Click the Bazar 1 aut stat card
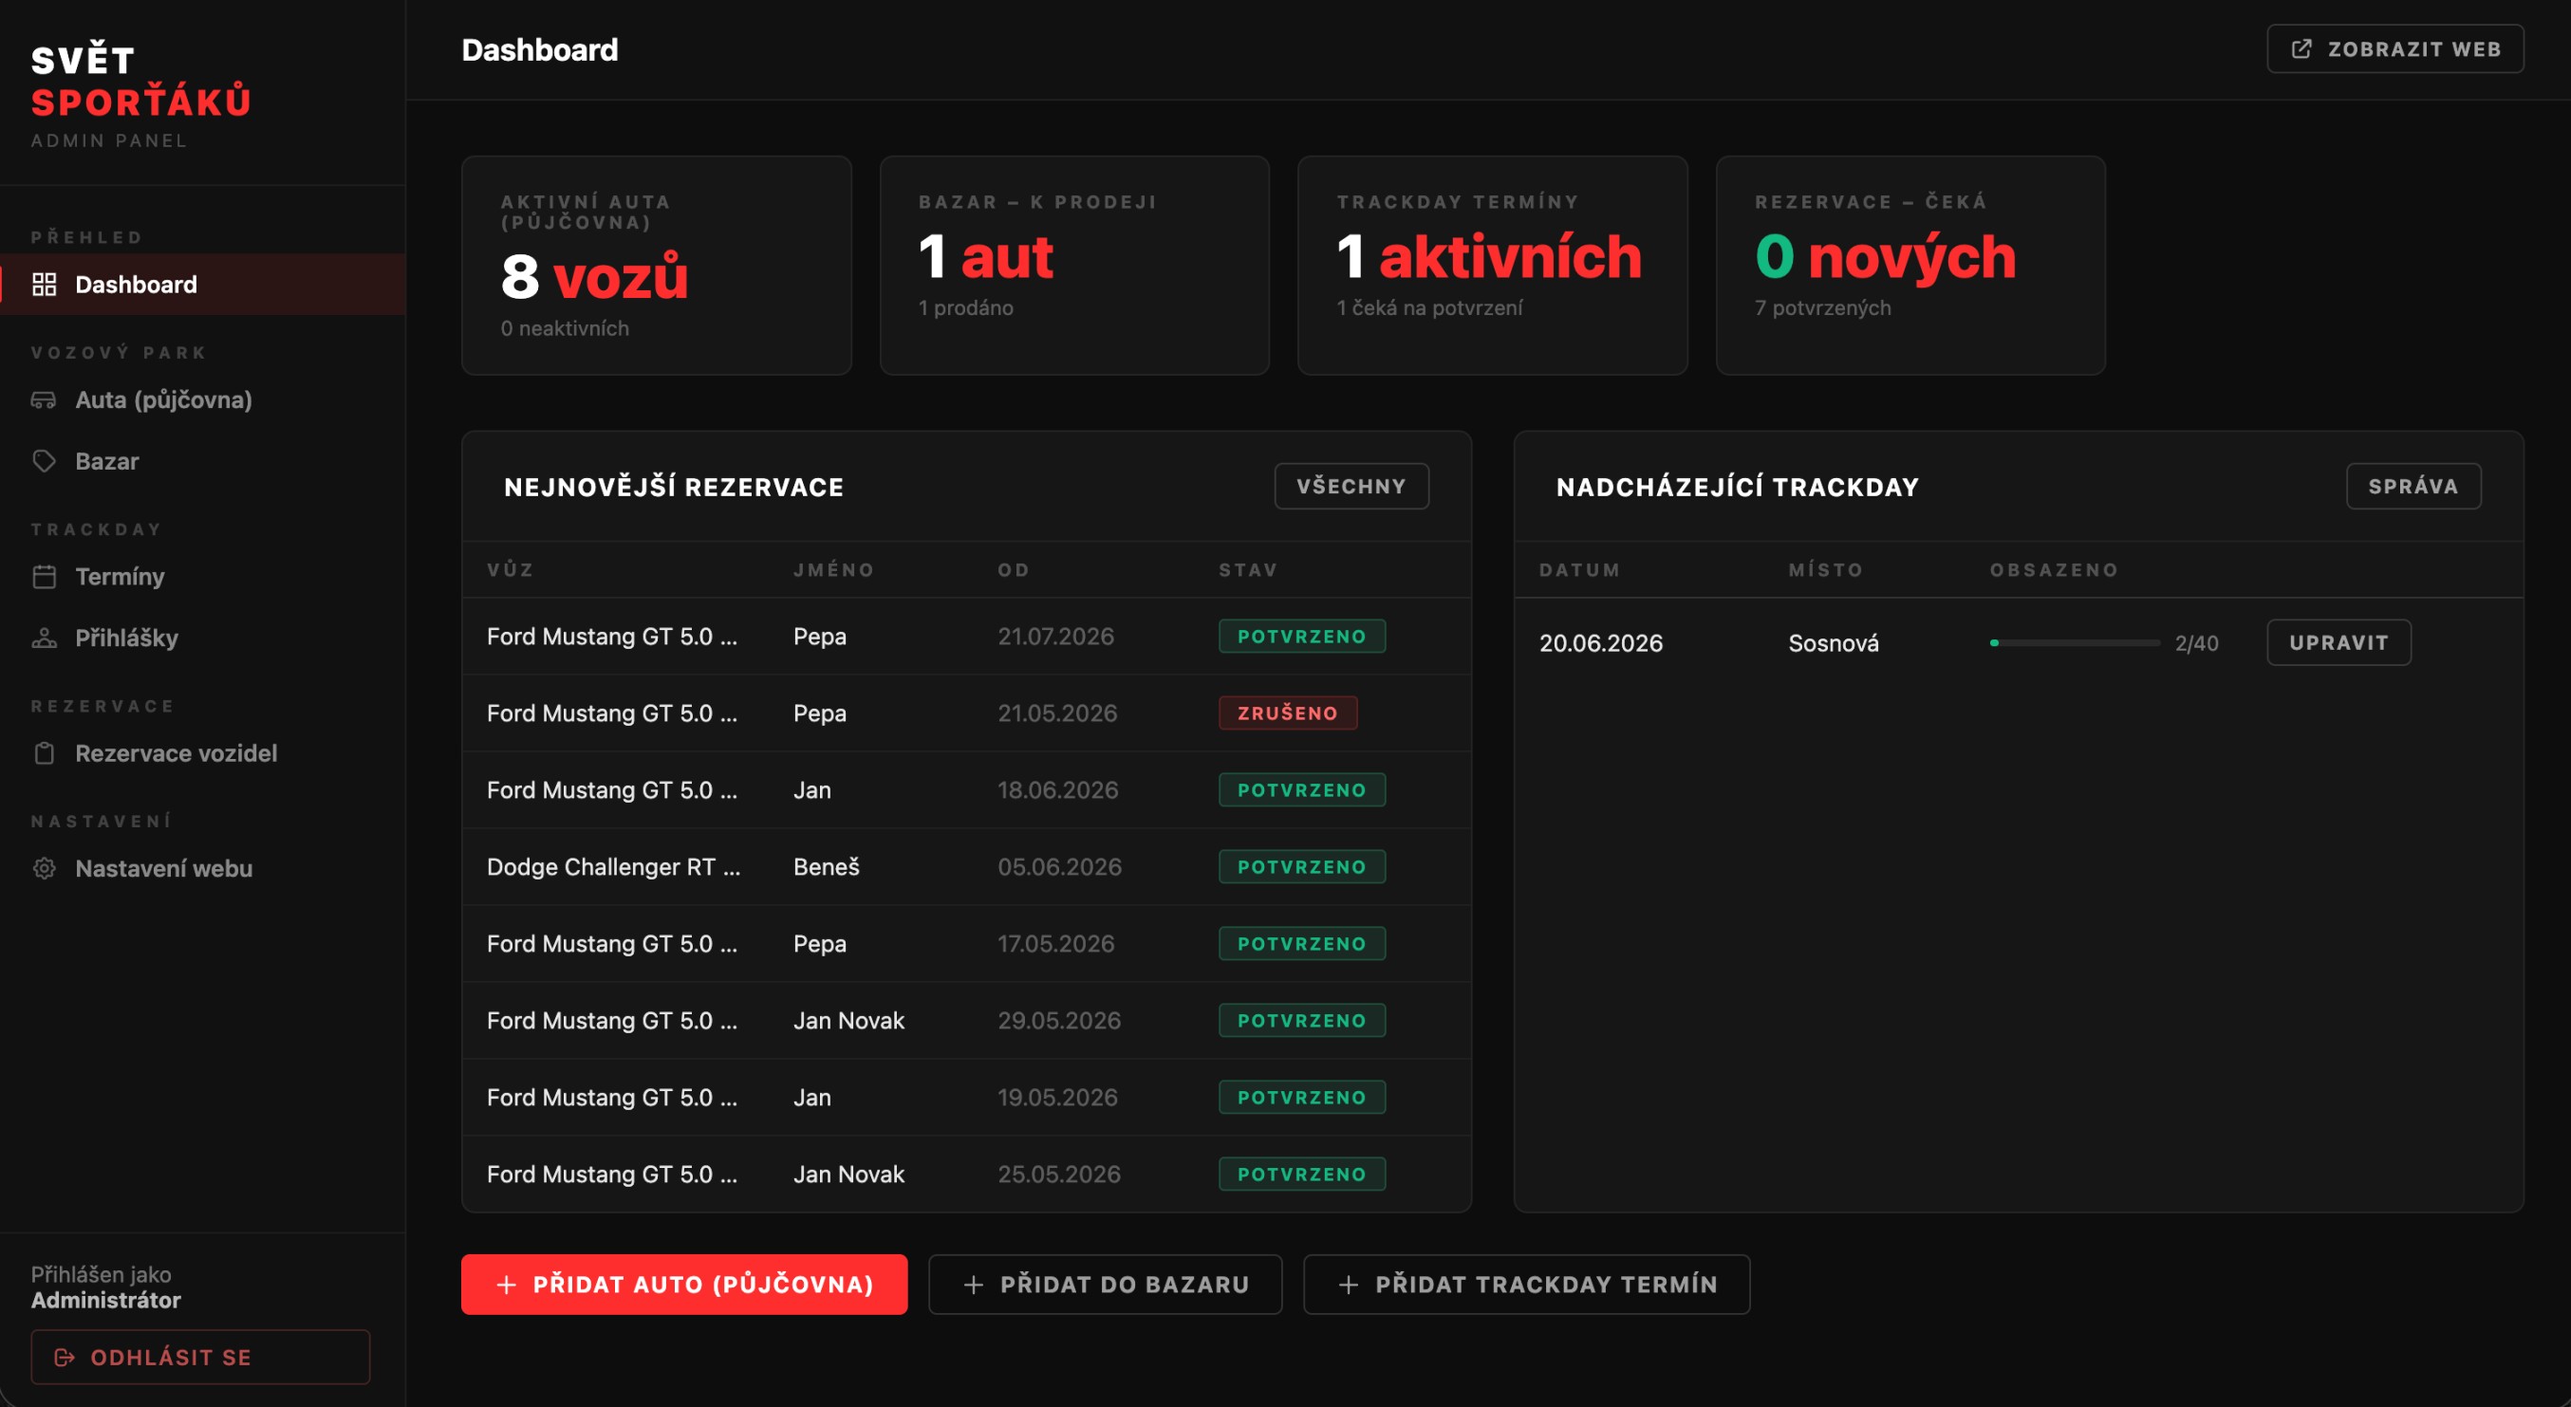Screen dimensions: 2571x1407 pos(1075,266)
